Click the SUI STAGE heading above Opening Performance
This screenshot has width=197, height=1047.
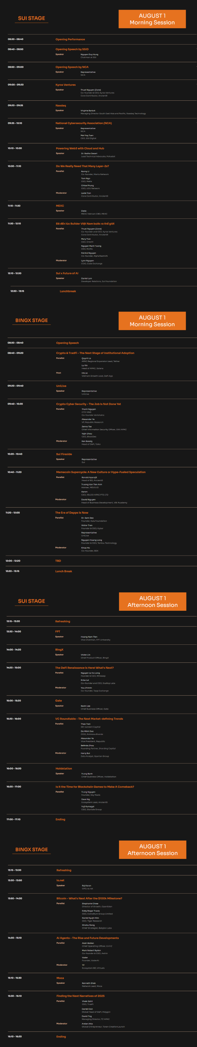(x=32, y=18)
